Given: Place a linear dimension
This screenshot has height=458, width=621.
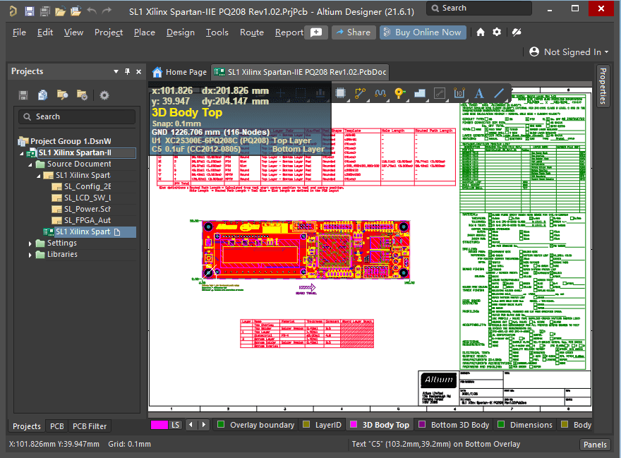Looking at the screenshot, I should click(x=459, y=93).
